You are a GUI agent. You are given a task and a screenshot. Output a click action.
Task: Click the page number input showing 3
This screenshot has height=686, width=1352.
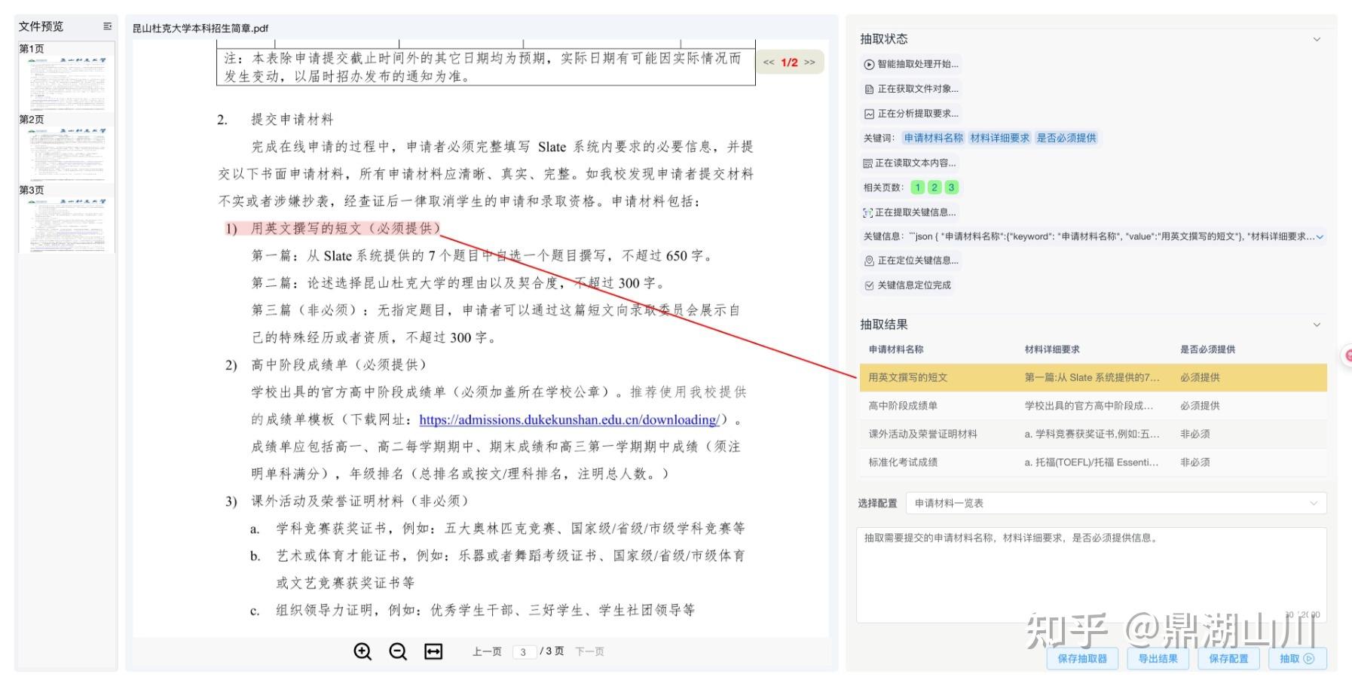pos(525,651)
